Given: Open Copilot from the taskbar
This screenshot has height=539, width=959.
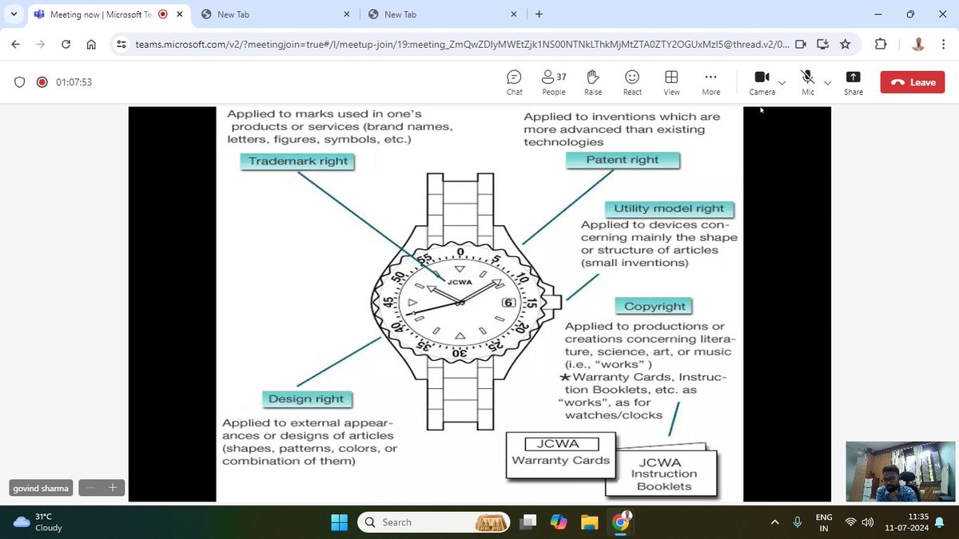Looking at the screenshot, I should [559, 522].
